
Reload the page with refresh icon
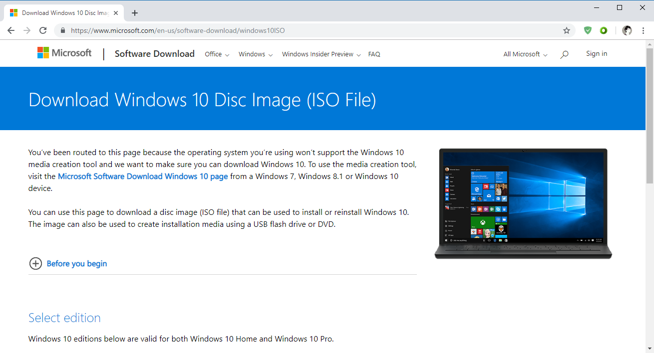[x=43, y=30]
